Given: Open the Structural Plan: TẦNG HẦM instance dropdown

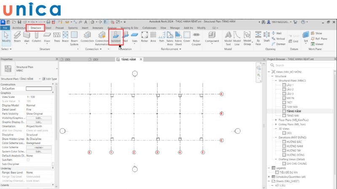Looking at the screenshot, I should (40, 79).
